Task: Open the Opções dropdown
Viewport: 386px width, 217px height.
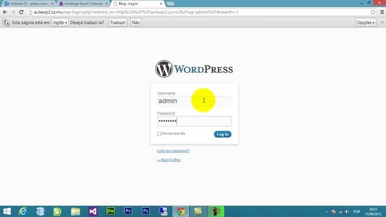Action: tap(366, 22)
